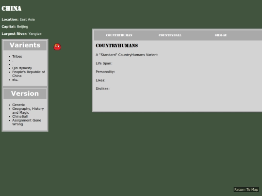
Task: Click the Varients panel header
Action: point(25,45)
